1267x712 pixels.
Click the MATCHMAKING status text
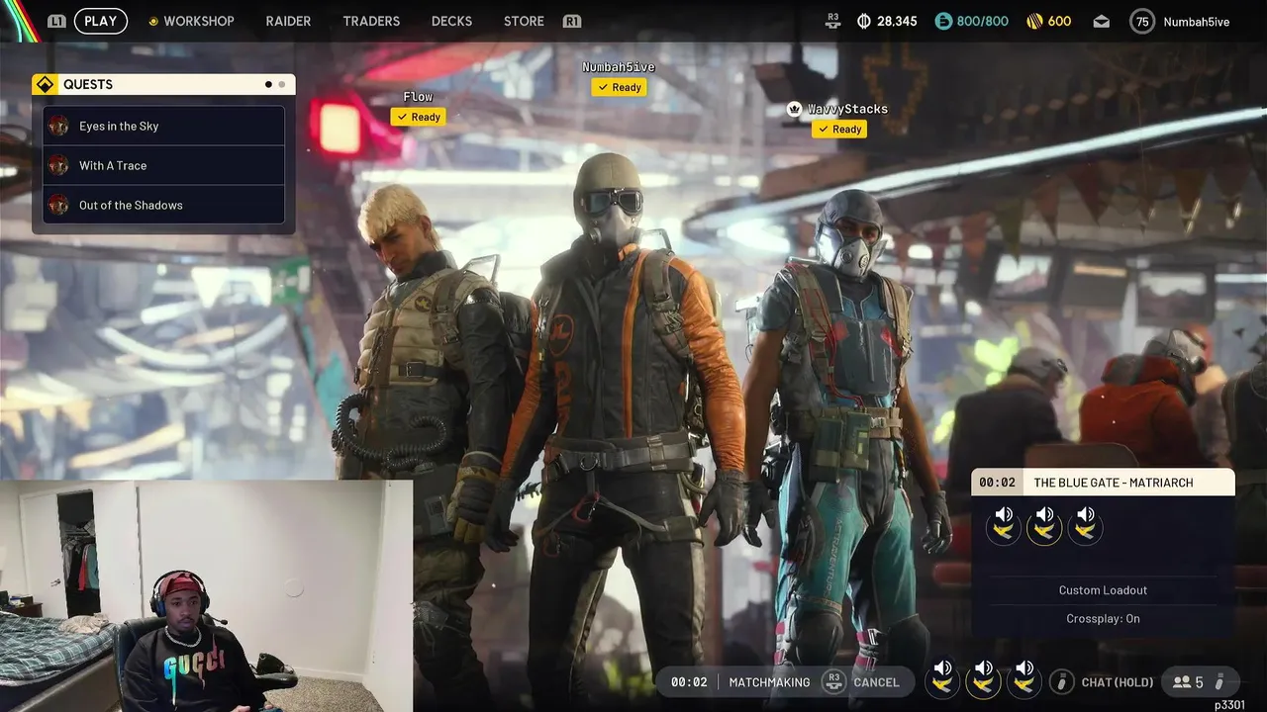[769, 682]
